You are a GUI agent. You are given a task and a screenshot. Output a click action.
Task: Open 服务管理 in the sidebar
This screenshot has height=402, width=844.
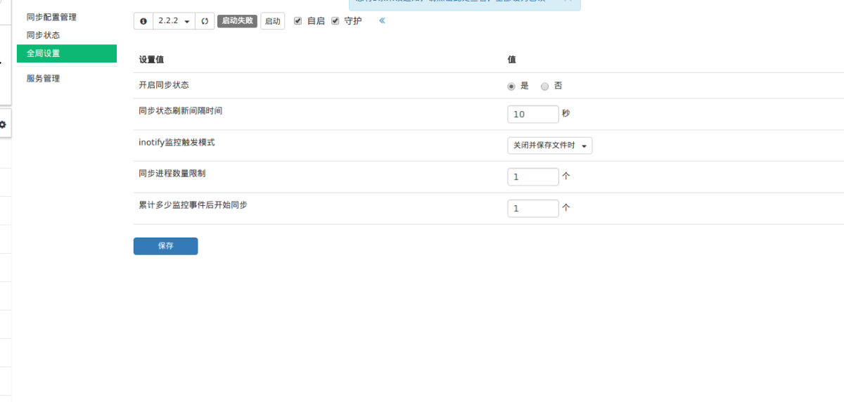click(x=43, y=79)
